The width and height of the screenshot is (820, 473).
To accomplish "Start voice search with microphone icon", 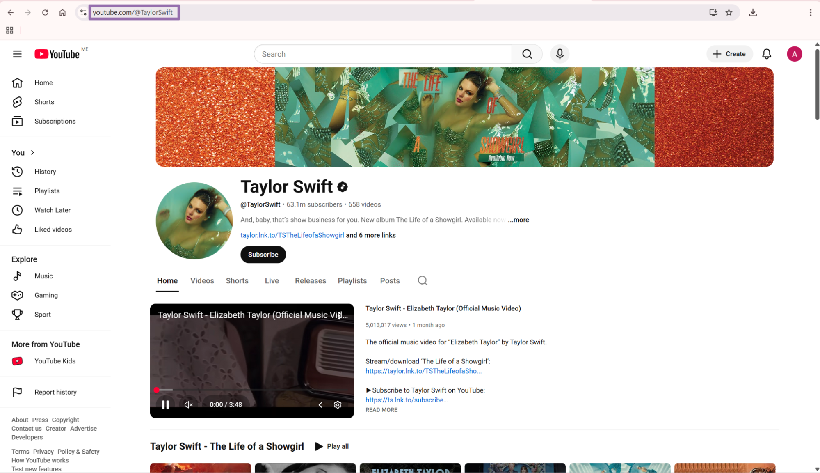I will click(560, 54).
